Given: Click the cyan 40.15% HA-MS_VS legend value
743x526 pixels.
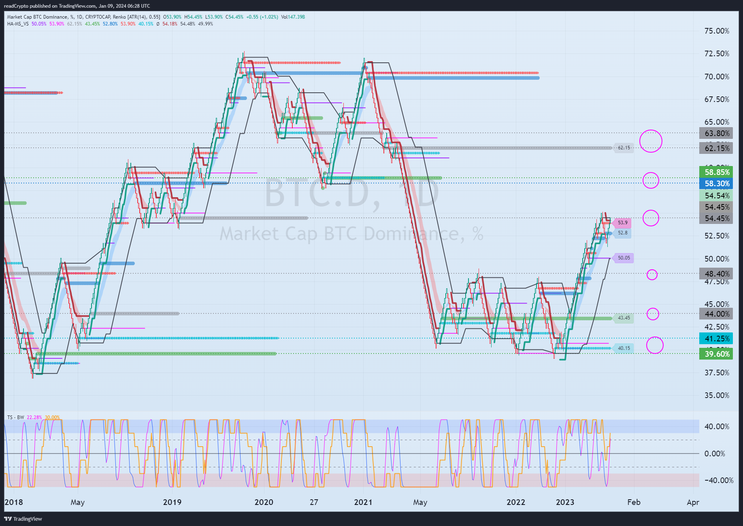Looking at the screenshot, I should pos(146,24).
